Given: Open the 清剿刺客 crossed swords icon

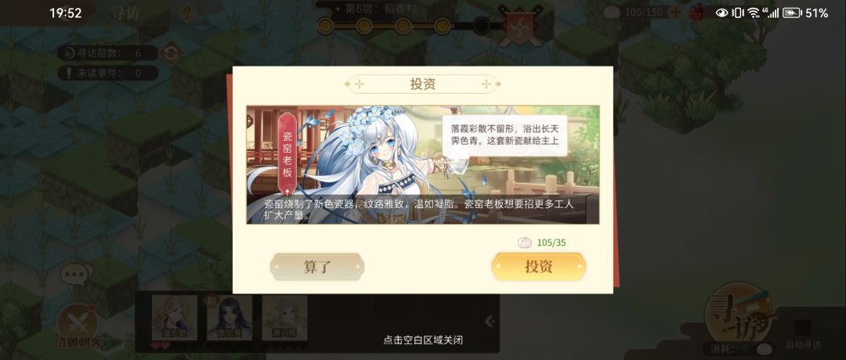Looking at the screenshot, I should [78, 322].
